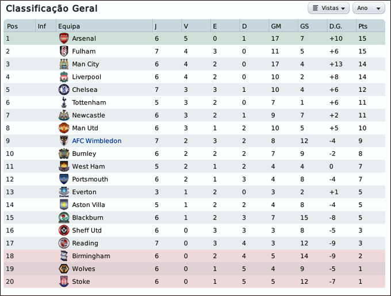The width and height of the screenshot is (391, 296).
Task: Click the Liverpool club crest
Action: click(63, 77)
